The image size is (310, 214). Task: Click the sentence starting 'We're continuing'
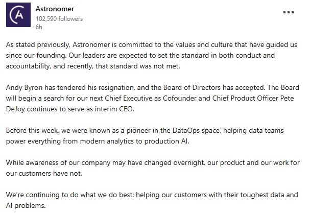(152, 200)
